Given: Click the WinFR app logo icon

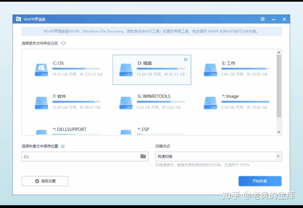Looking at the screenshot, I should point(18,19).
